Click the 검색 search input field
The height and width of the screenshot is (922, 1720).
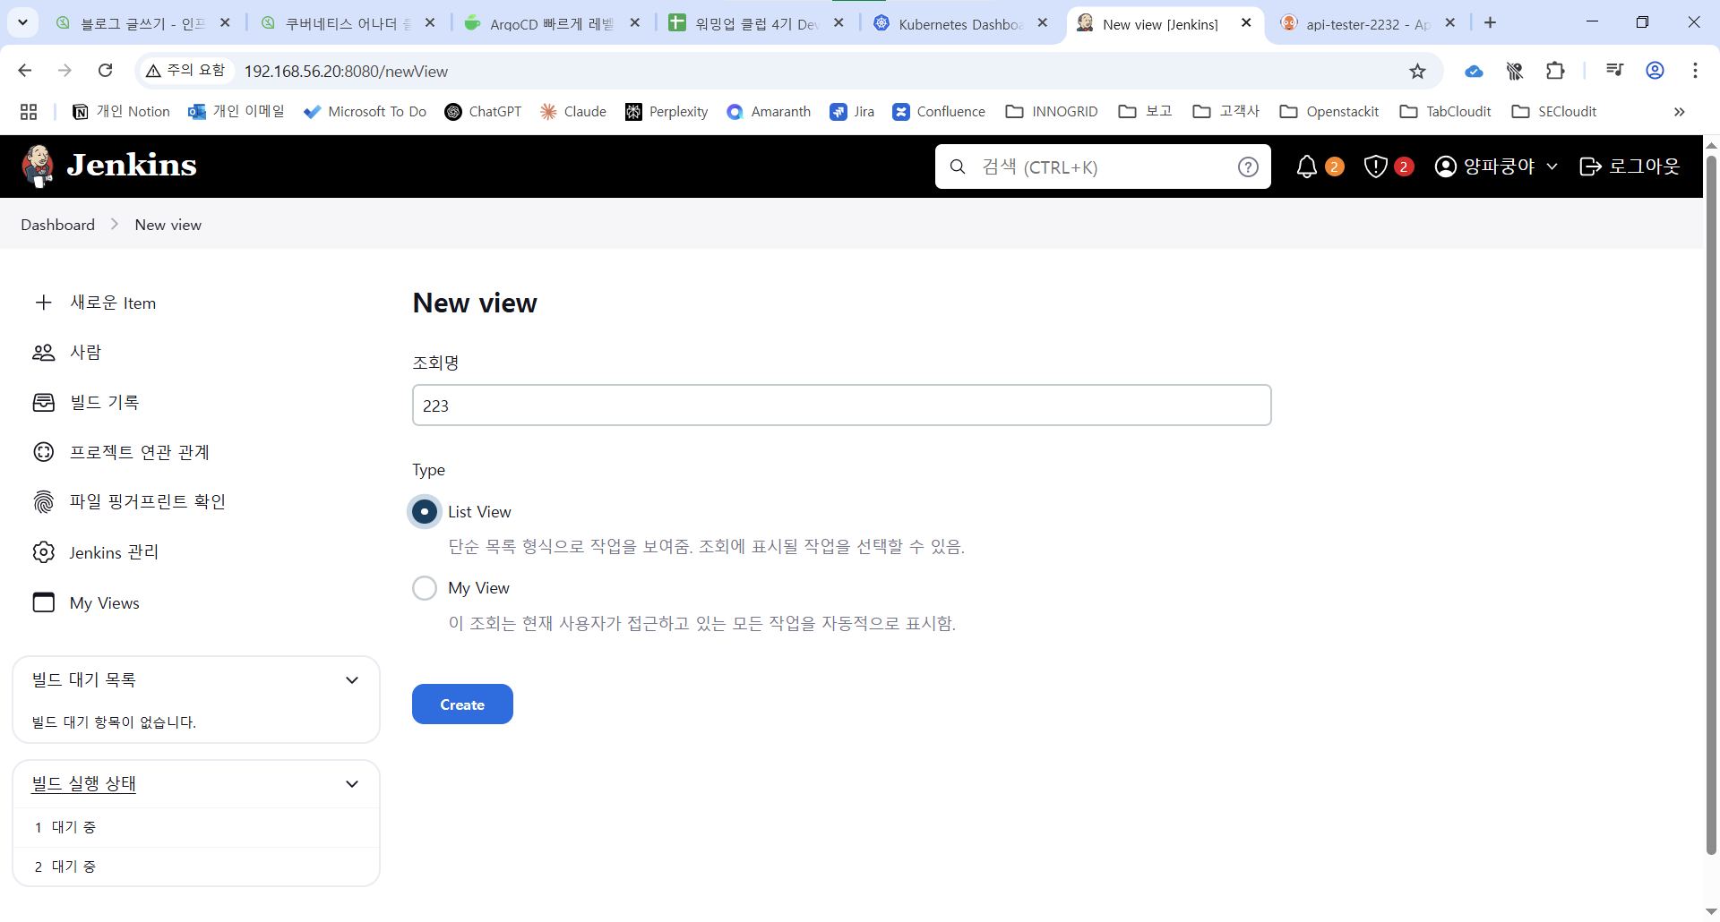[1104, 166]
